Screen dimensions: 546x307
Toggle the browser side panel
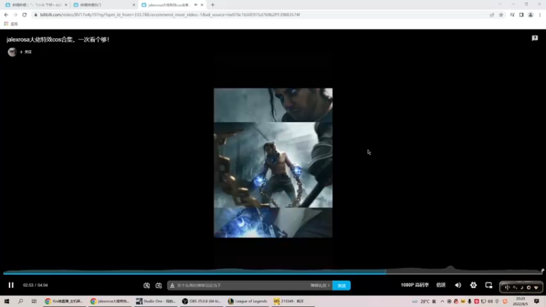[521, 14]
